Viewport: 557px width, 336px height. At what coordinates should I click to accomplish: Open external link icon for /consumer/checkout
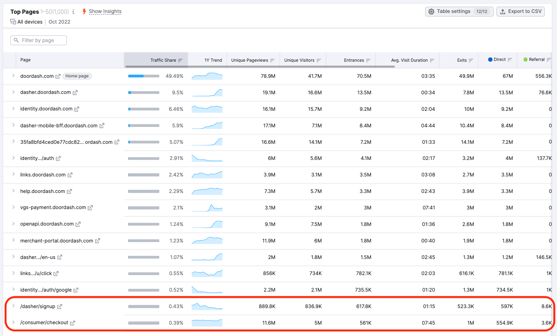click(72, 323)
